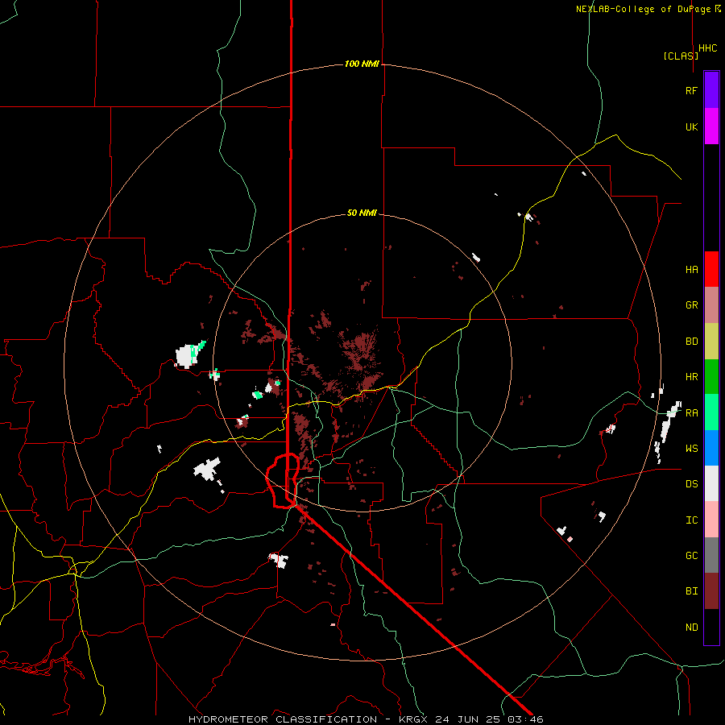Image resolution: width=725 pixels, height=725 pixels.
Task: Click the ND legend label
Action: (x=691, y=627)
